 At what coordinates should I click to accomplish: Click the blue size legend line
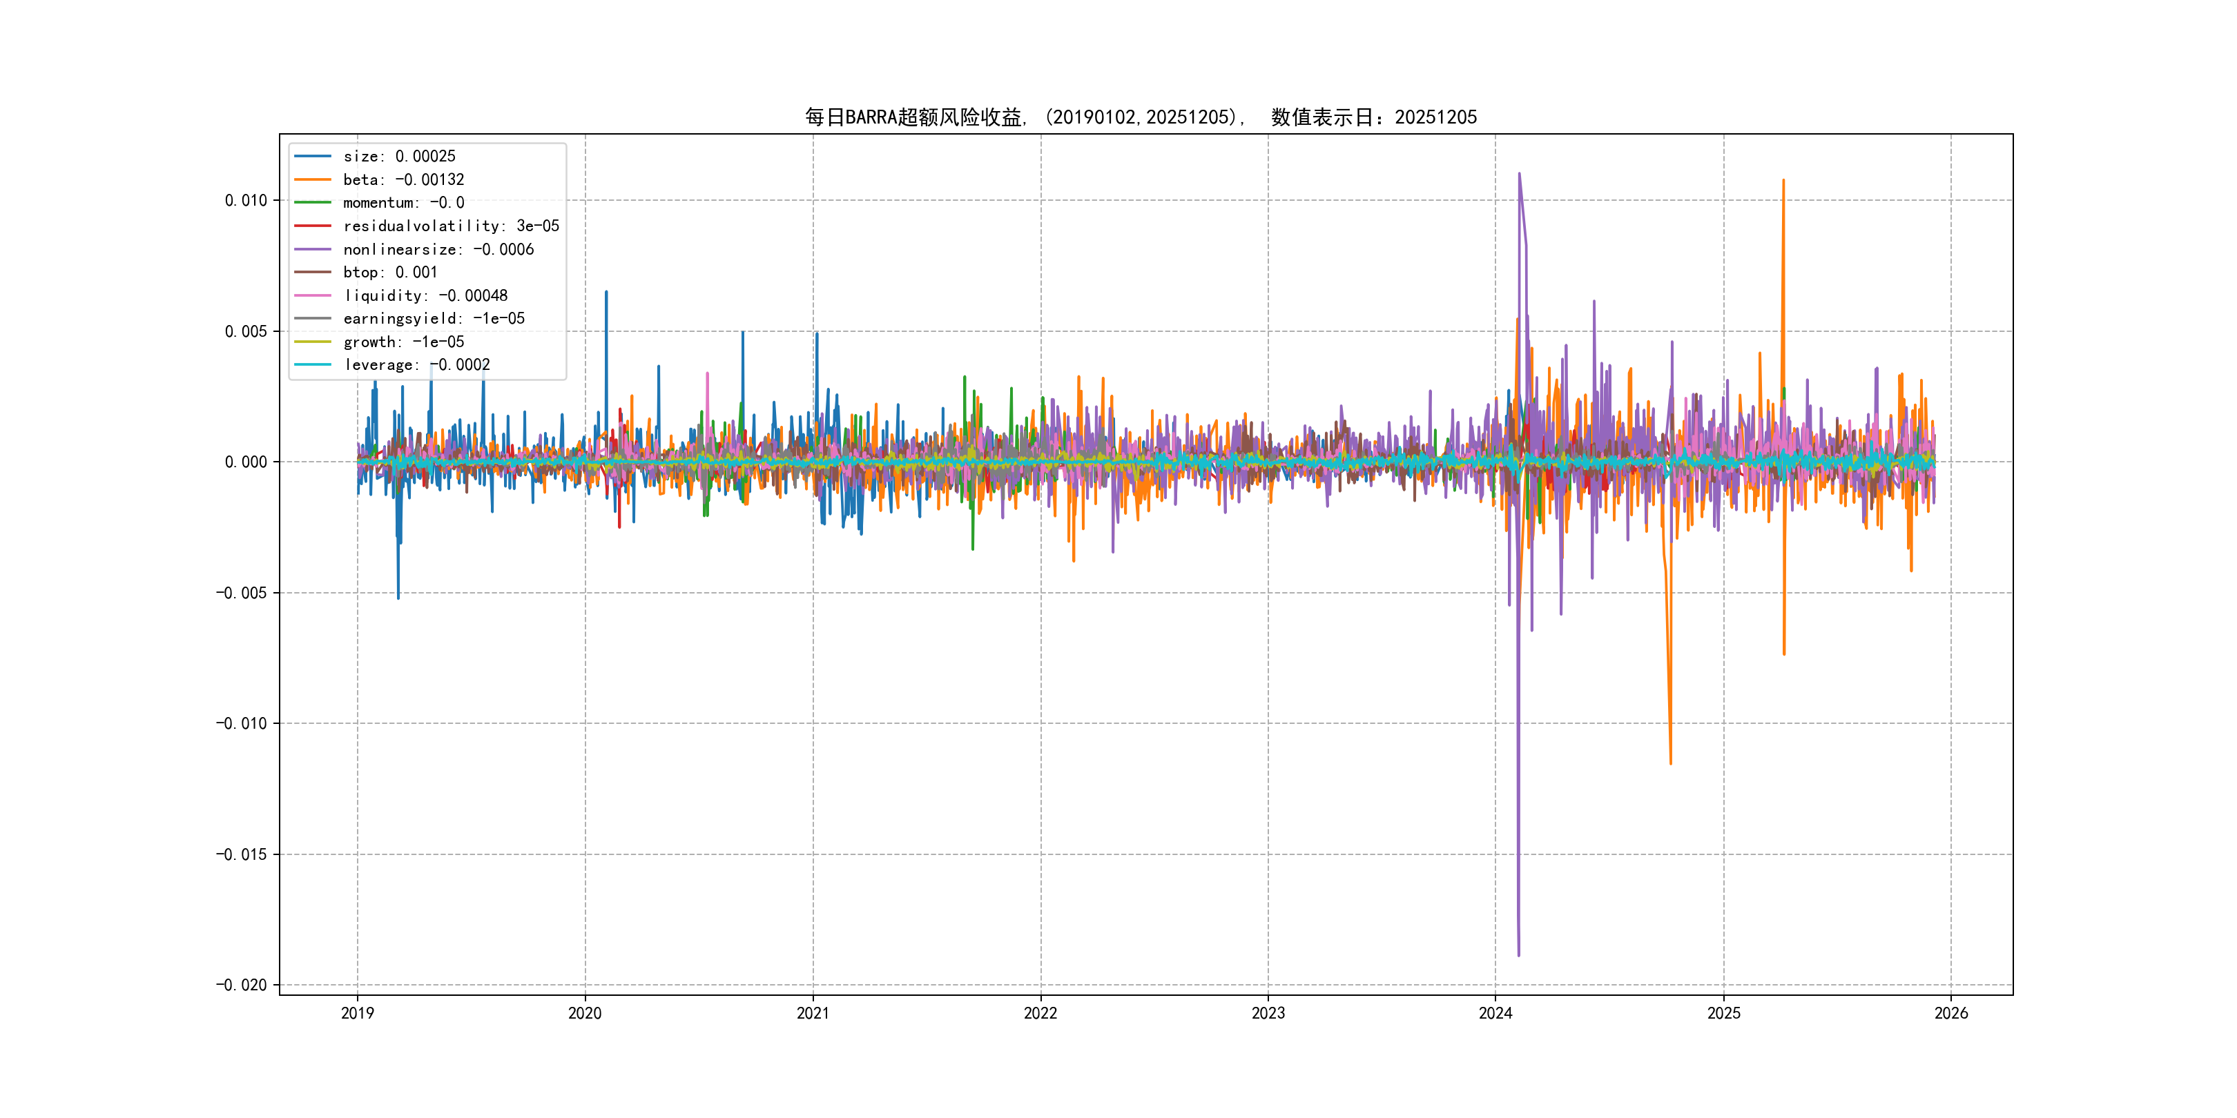click(313, 156)
